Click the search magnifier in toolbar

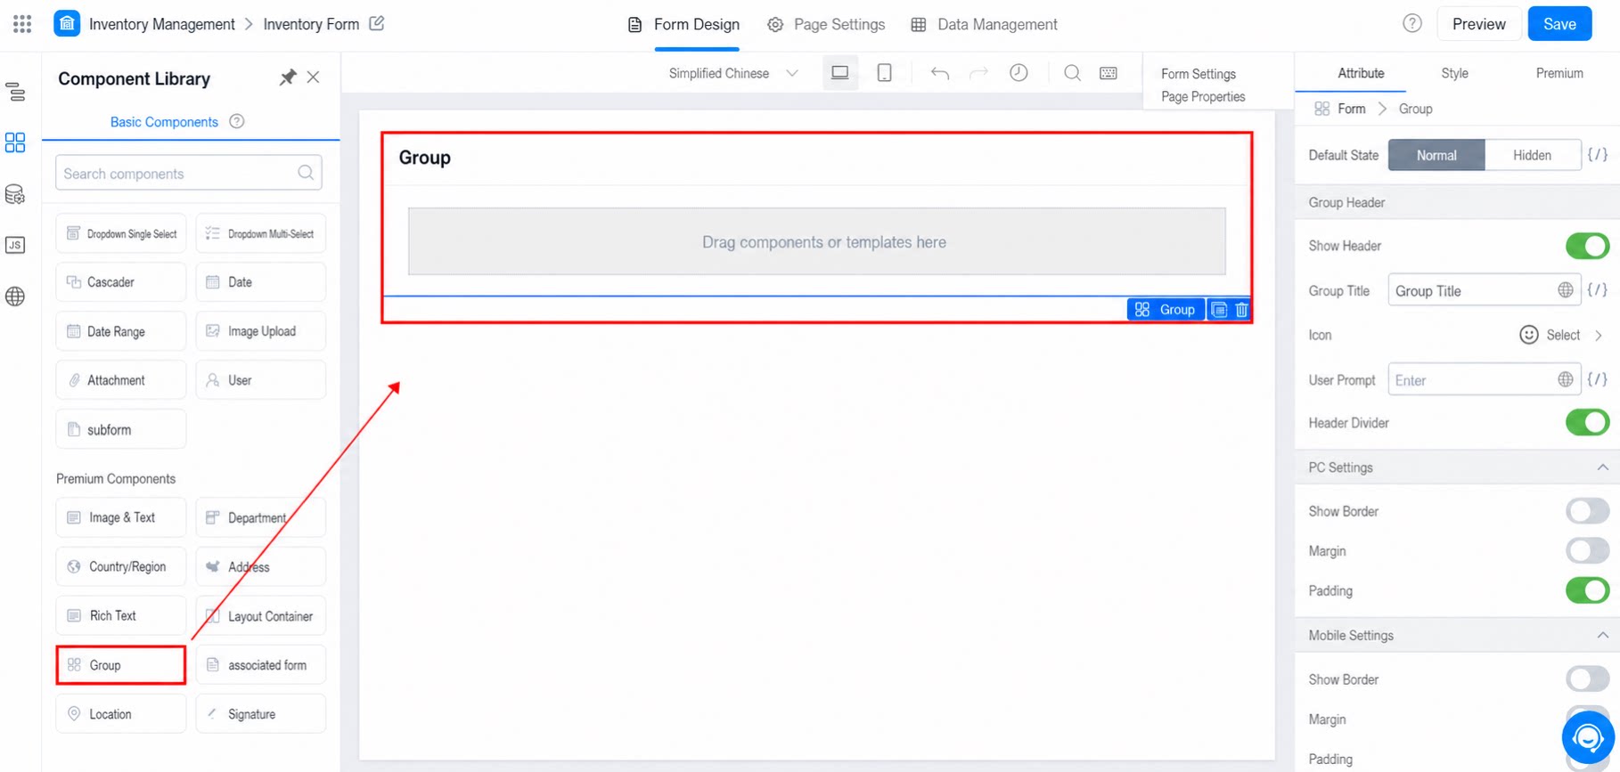pos(1072,73)
